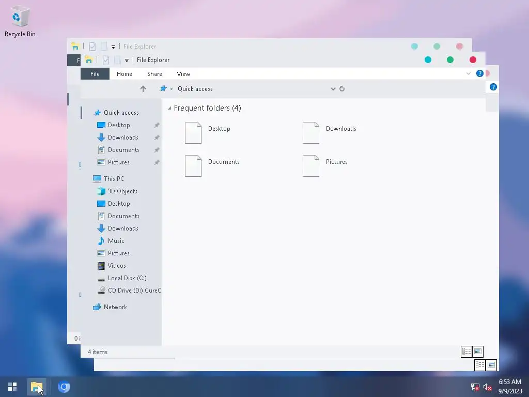Screen dimensions: 529x397
Task: Open Videos in the navigation pane
Action: click(x=117, y=266)
